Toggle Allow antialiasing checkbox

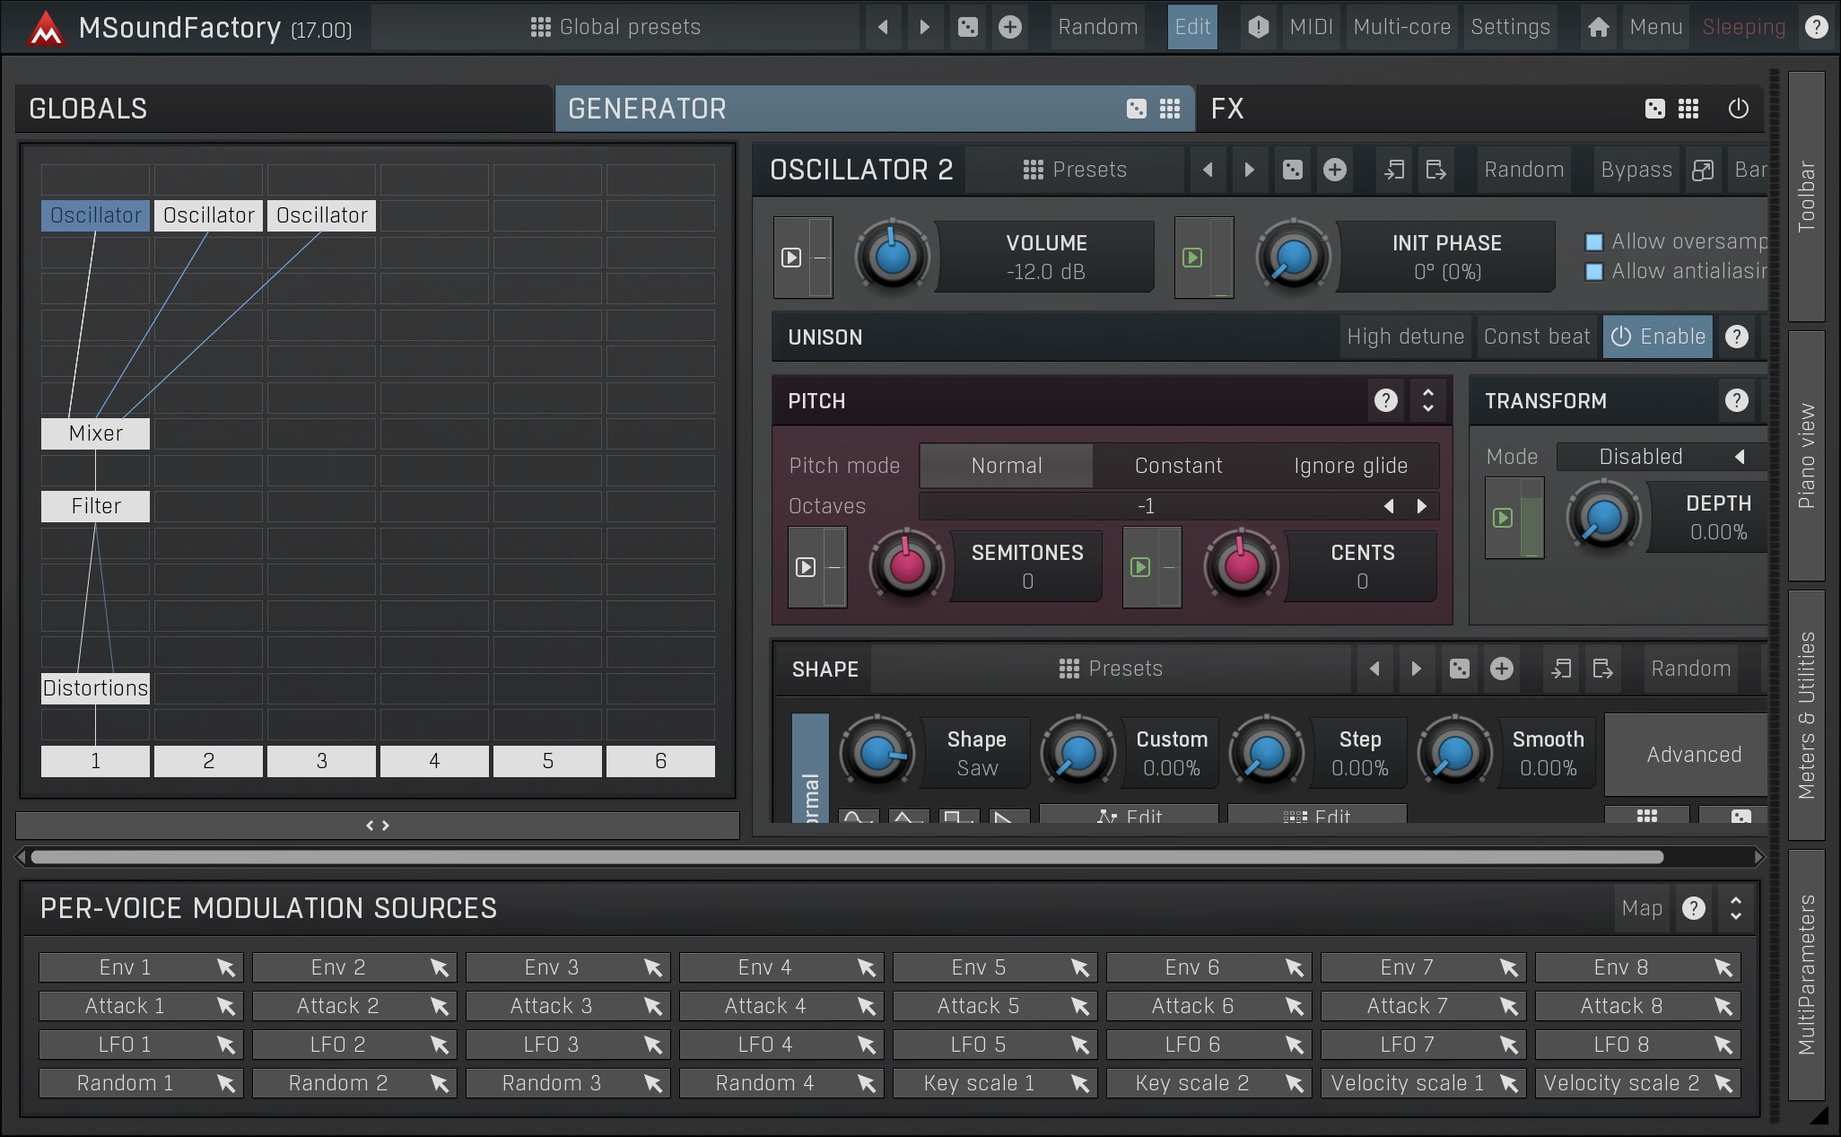point(1594,271)
